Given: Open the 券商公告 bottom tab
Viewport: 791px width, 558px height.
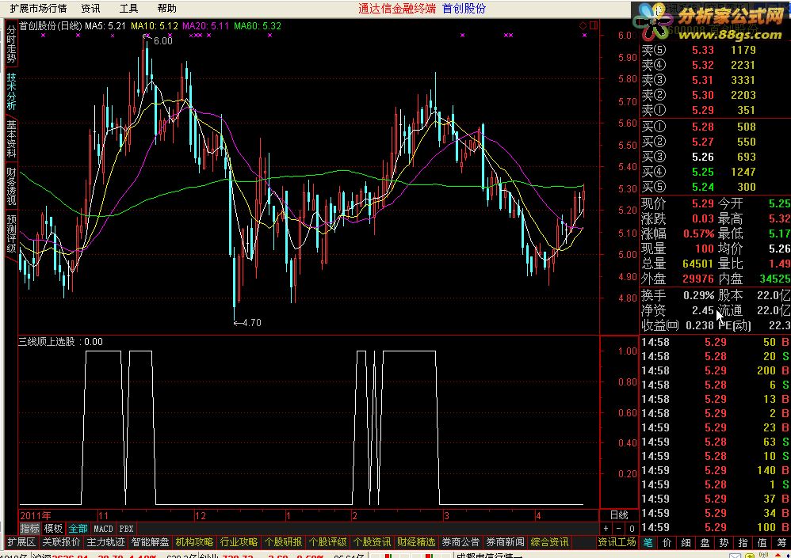Looking at the screenshot, I should pyautogui.click(x=460, y=542).
